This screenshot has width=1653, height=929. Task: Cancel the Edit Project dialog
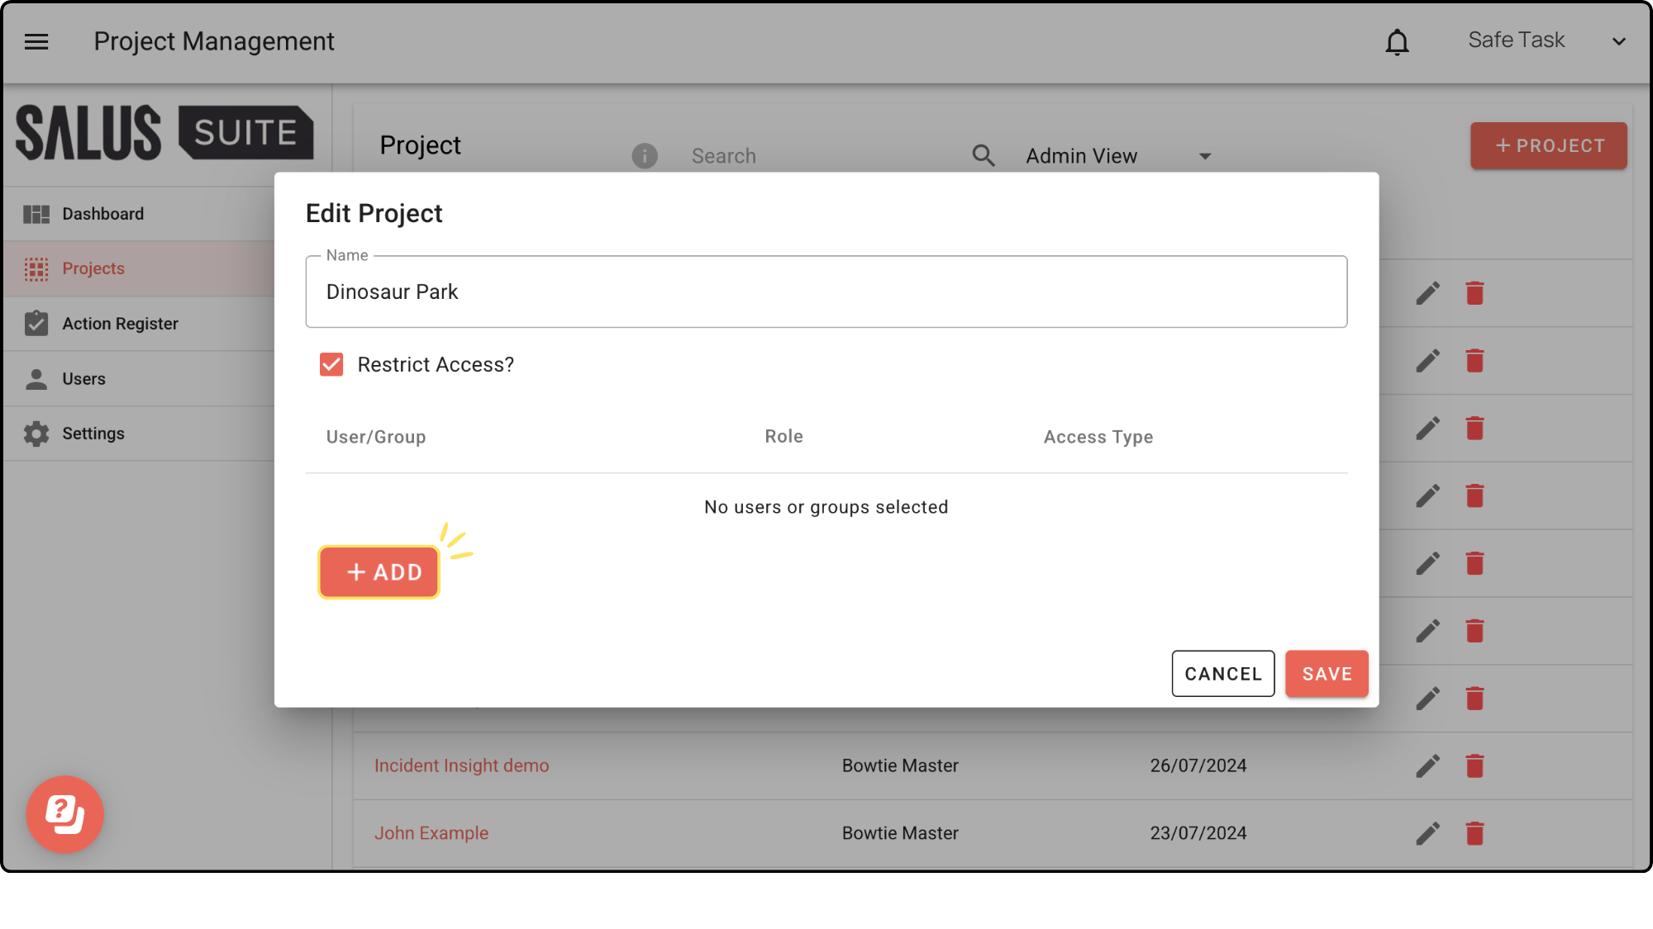(1222, 674)
